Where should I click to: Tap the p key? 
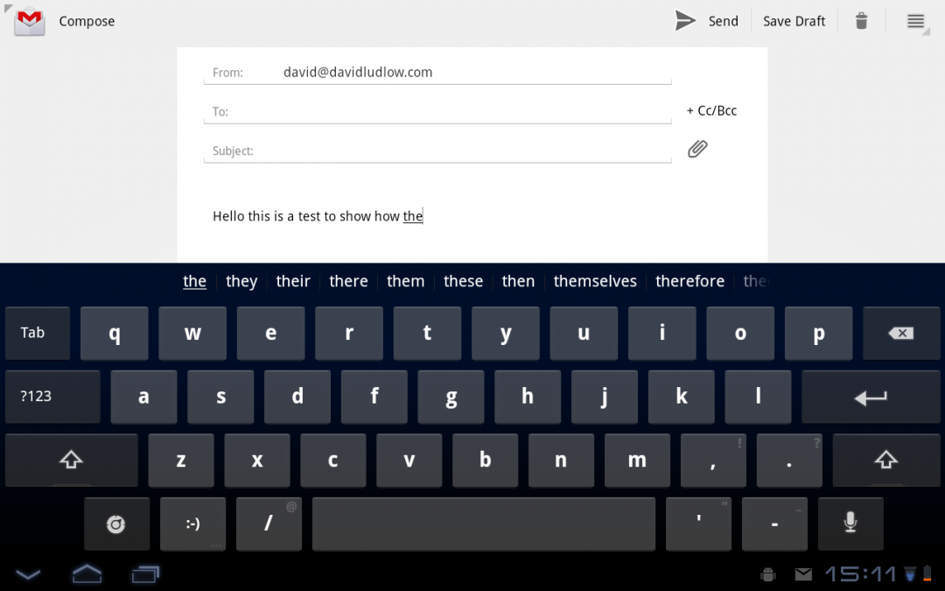[x=818, y=333]
